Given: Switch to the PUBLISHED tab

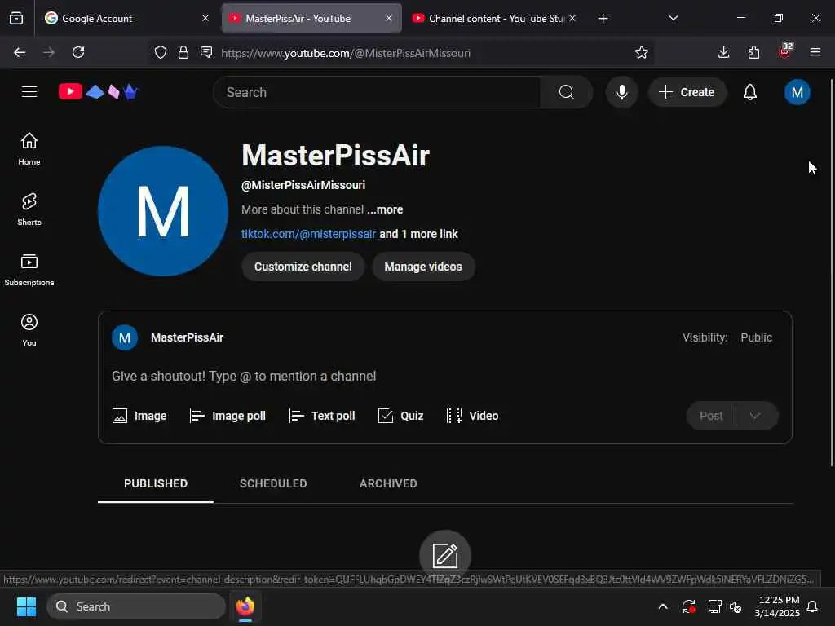Looking at the screenshot, I should pos(156,483).
